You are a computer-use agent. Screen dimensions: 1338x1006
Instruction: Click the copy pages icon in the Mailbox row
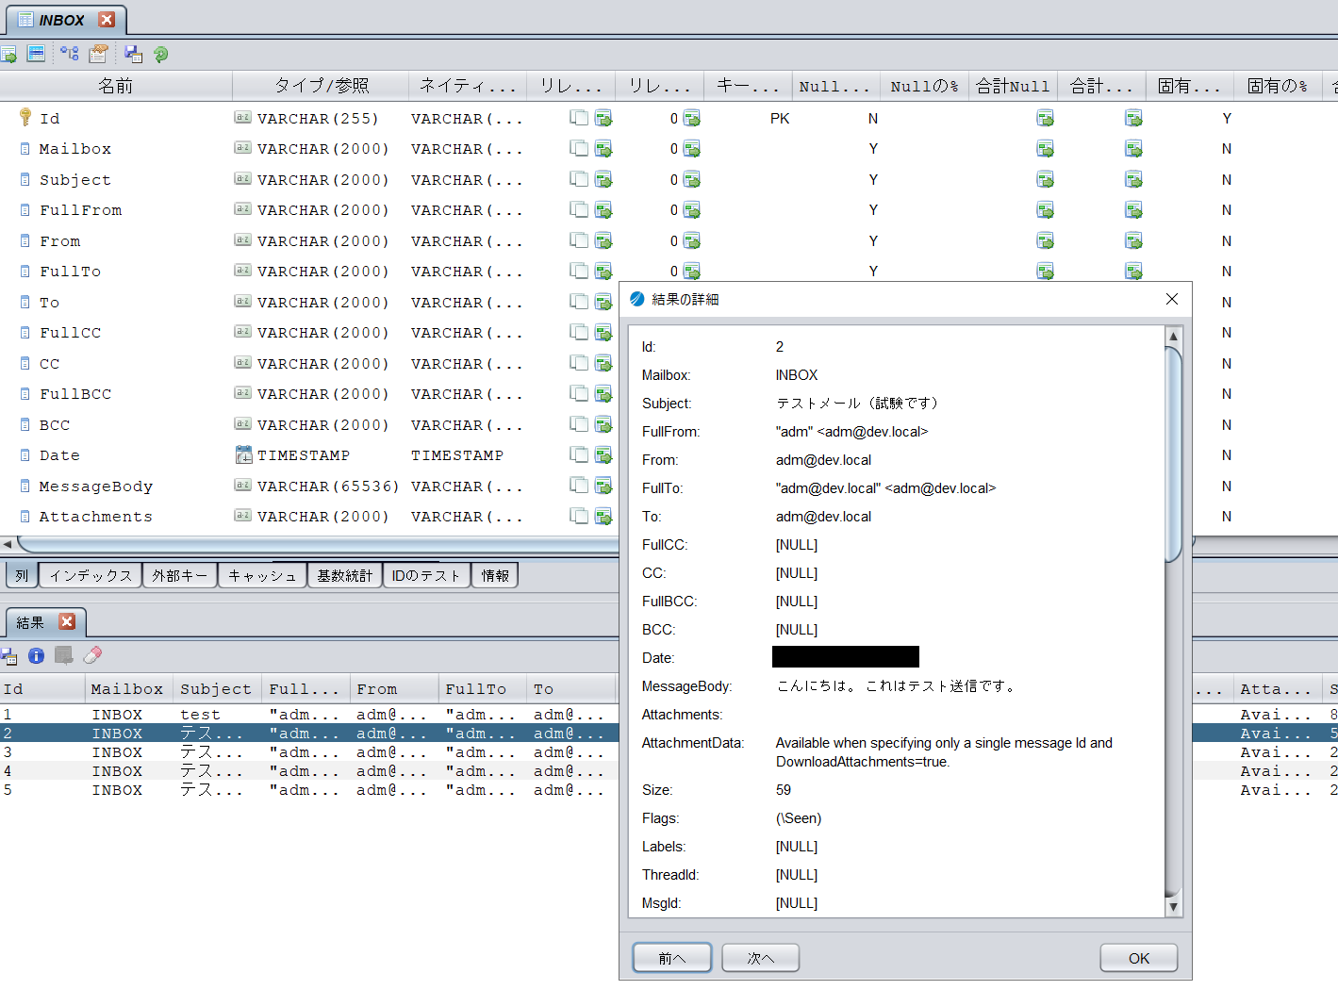pos(579,148)
